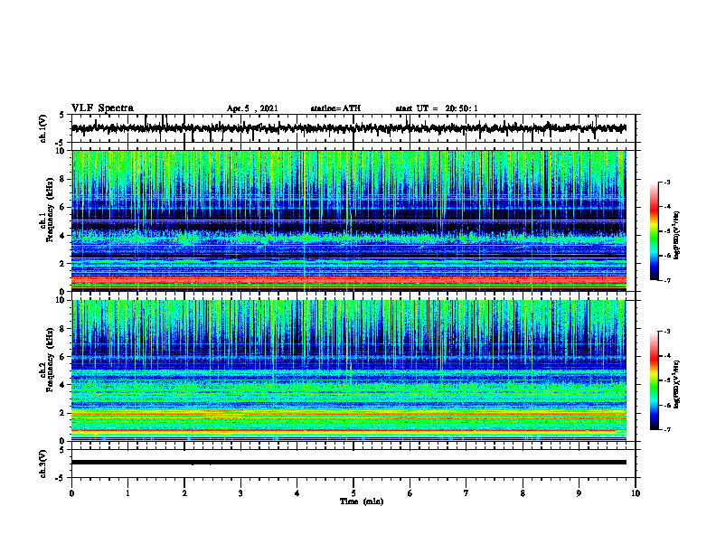Click the 'Time (min)' axis label

362,501
